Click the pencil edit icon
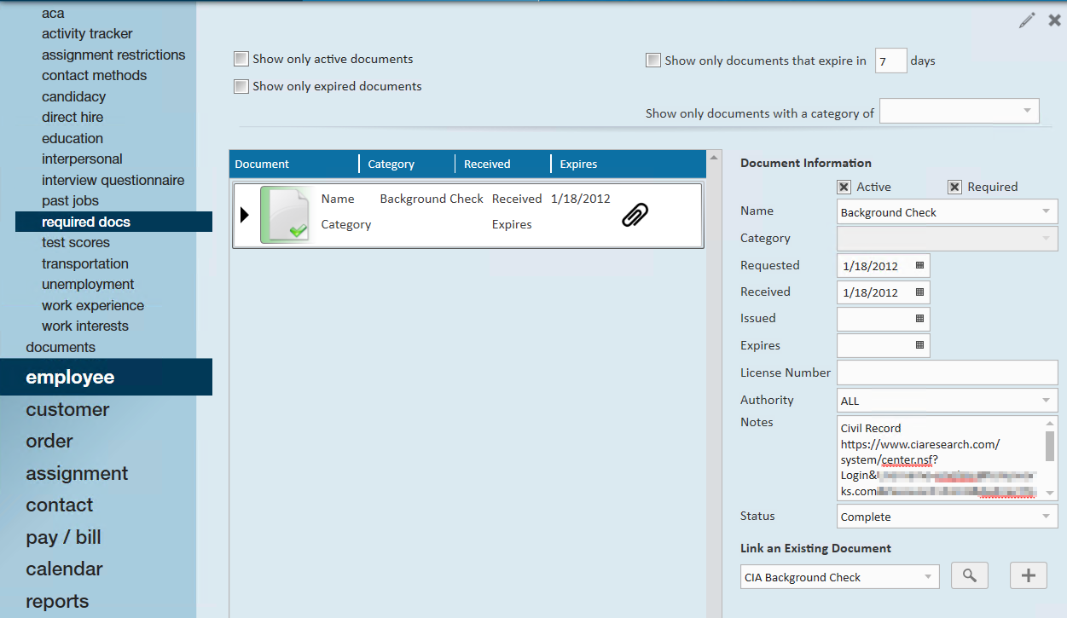Screen dimensions: 1067x618 pos(1027,20)
